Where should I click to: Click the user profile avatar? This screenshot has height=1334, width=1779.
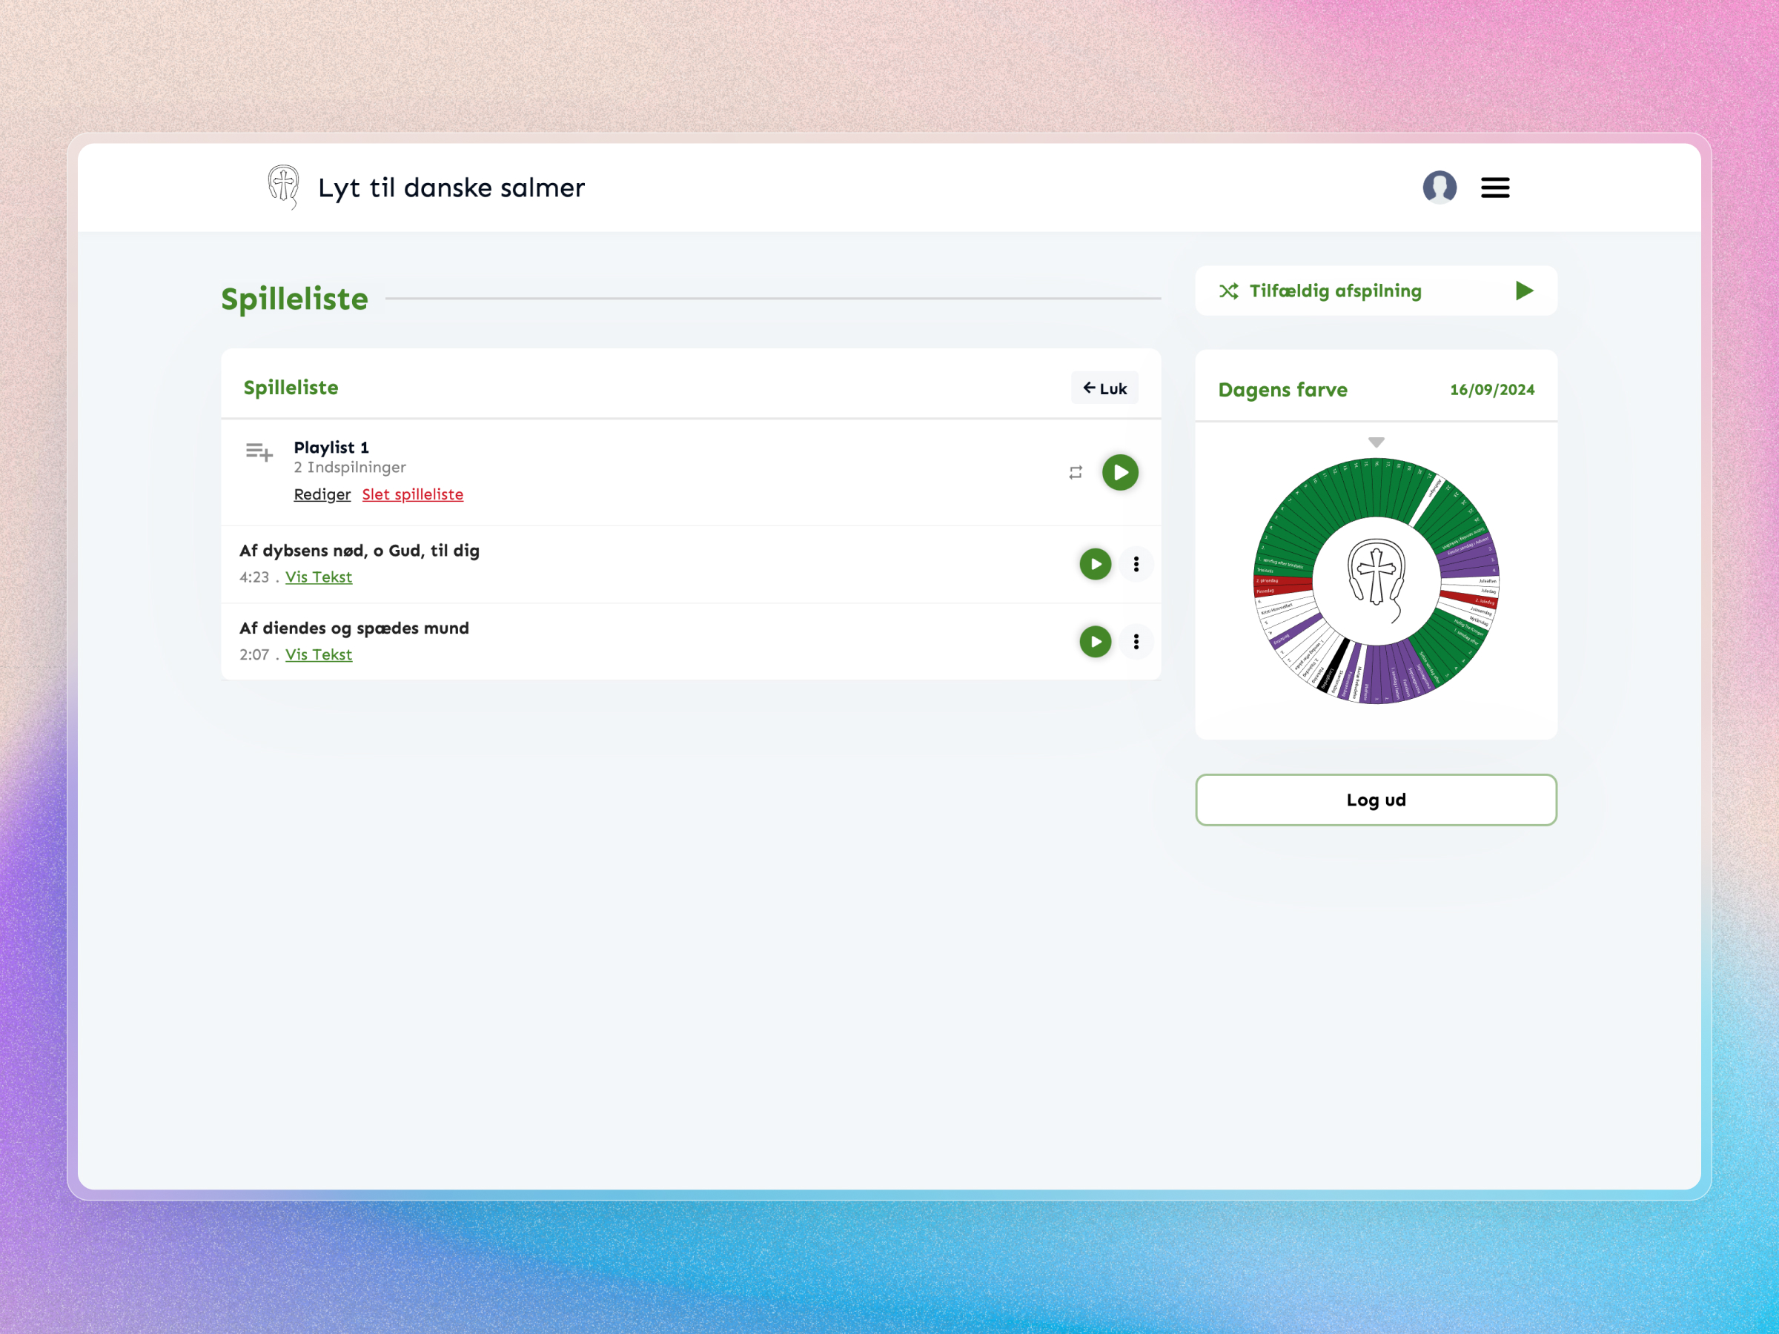click(x=1440, y=188)
